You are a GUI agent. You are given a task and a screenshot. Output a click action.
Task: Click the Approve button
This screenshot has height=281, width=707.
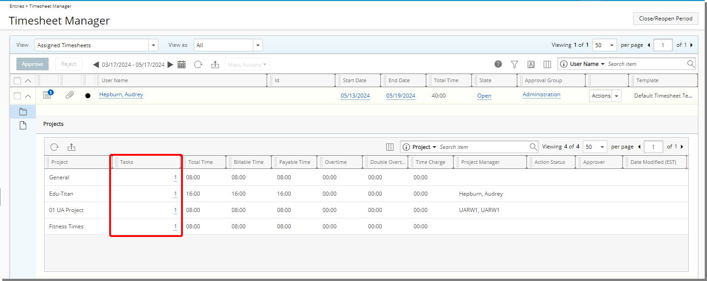(32, 64)
